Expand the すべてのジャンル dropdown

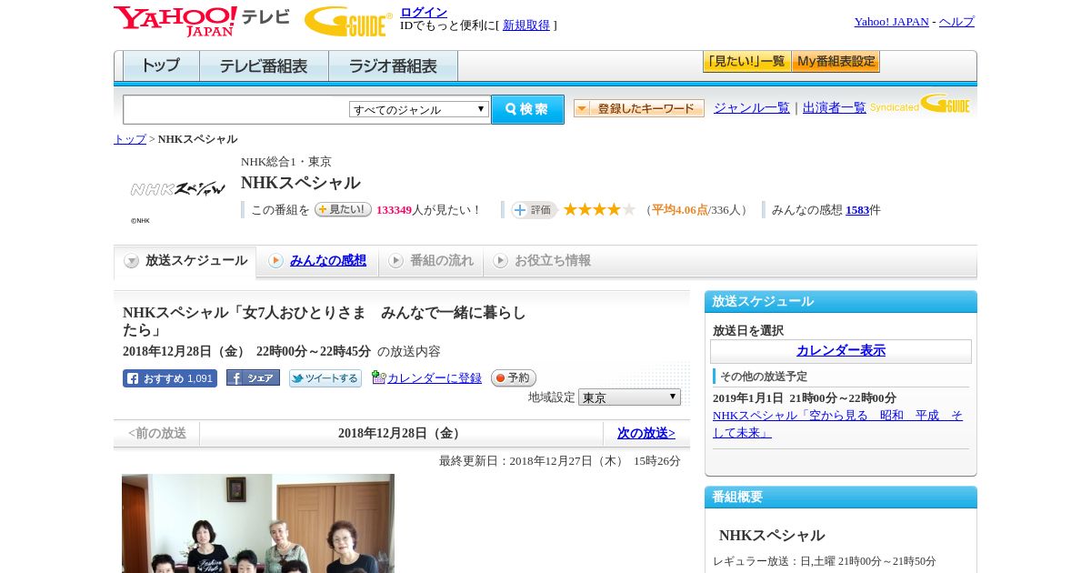(x=419, y=109)
